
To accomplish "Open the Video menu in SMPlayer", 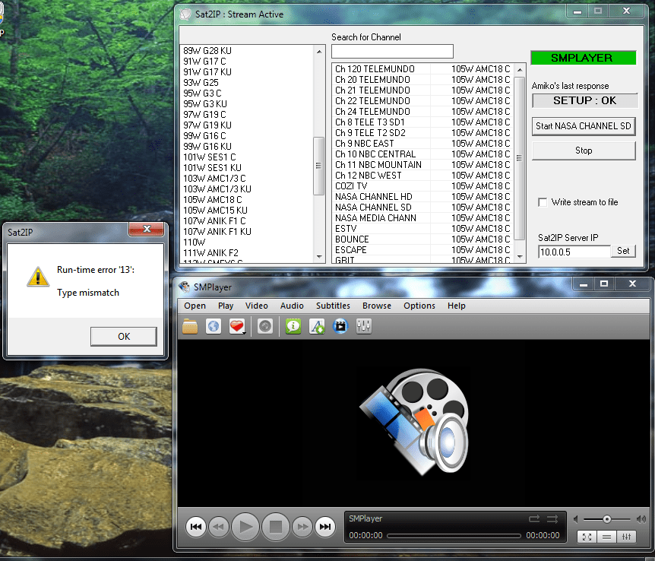I will (257, 306).
